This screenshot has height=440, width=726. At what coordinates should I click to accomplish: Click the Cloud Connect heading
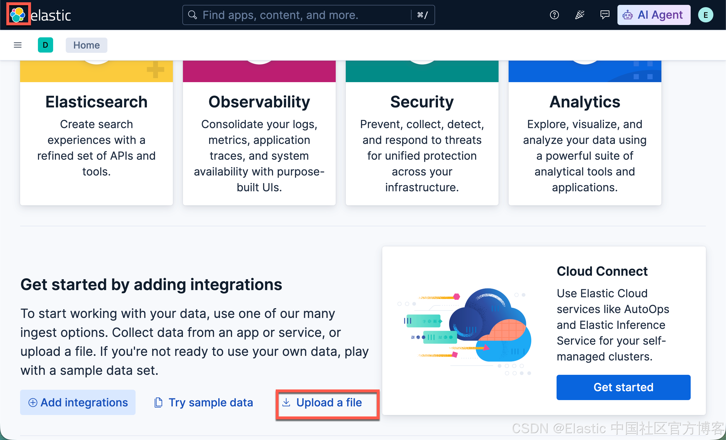click(602, 271)
